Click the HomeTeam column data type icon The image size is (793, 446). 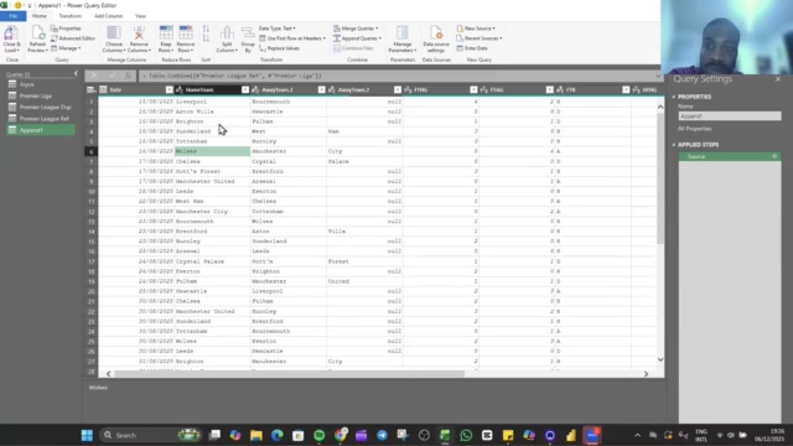point(180,89)
